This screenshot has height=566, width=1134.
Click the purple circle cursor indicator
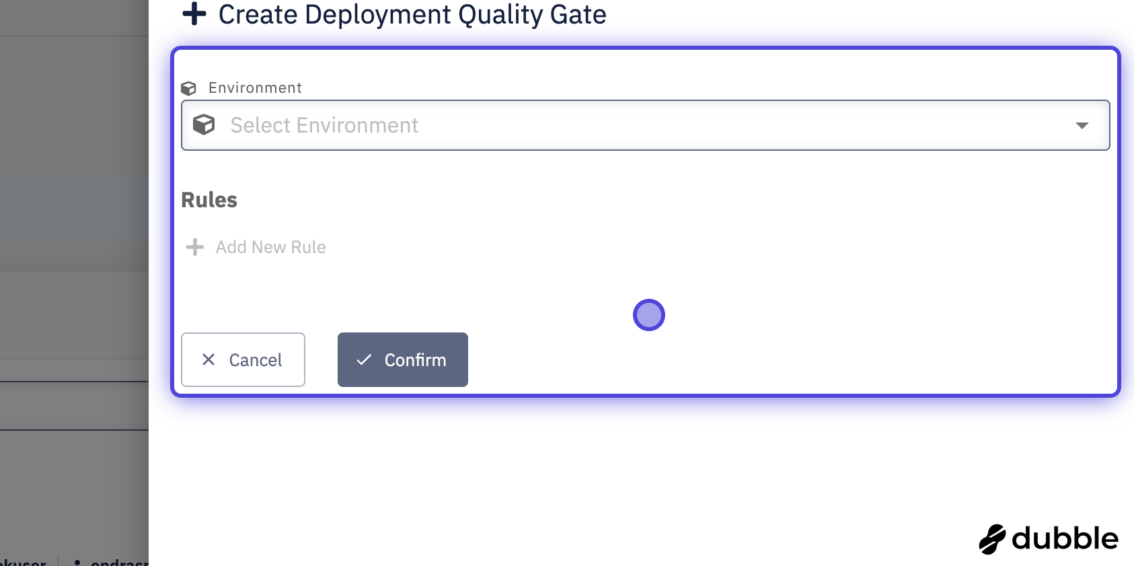649,315
